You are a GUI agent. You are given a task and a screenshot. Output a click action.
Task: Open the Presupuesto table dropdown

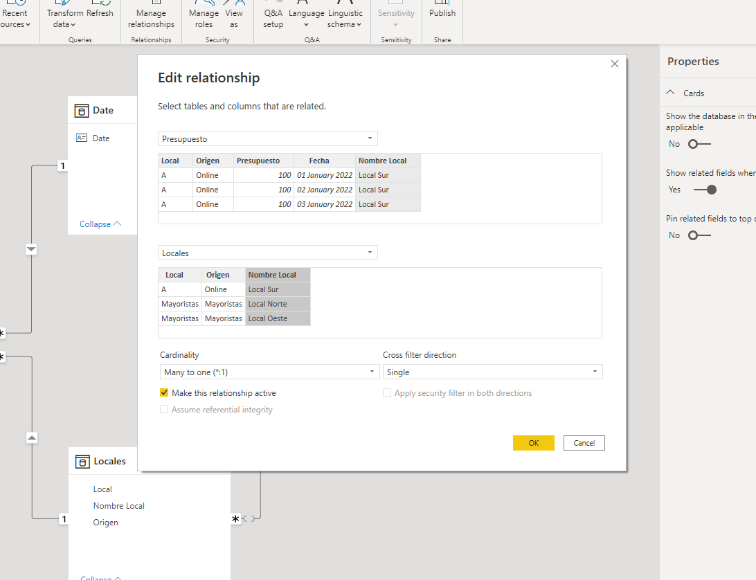268,138
